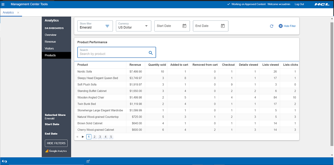334x165 pixels.
Task: Click the store filter icon
Action: 107,26
